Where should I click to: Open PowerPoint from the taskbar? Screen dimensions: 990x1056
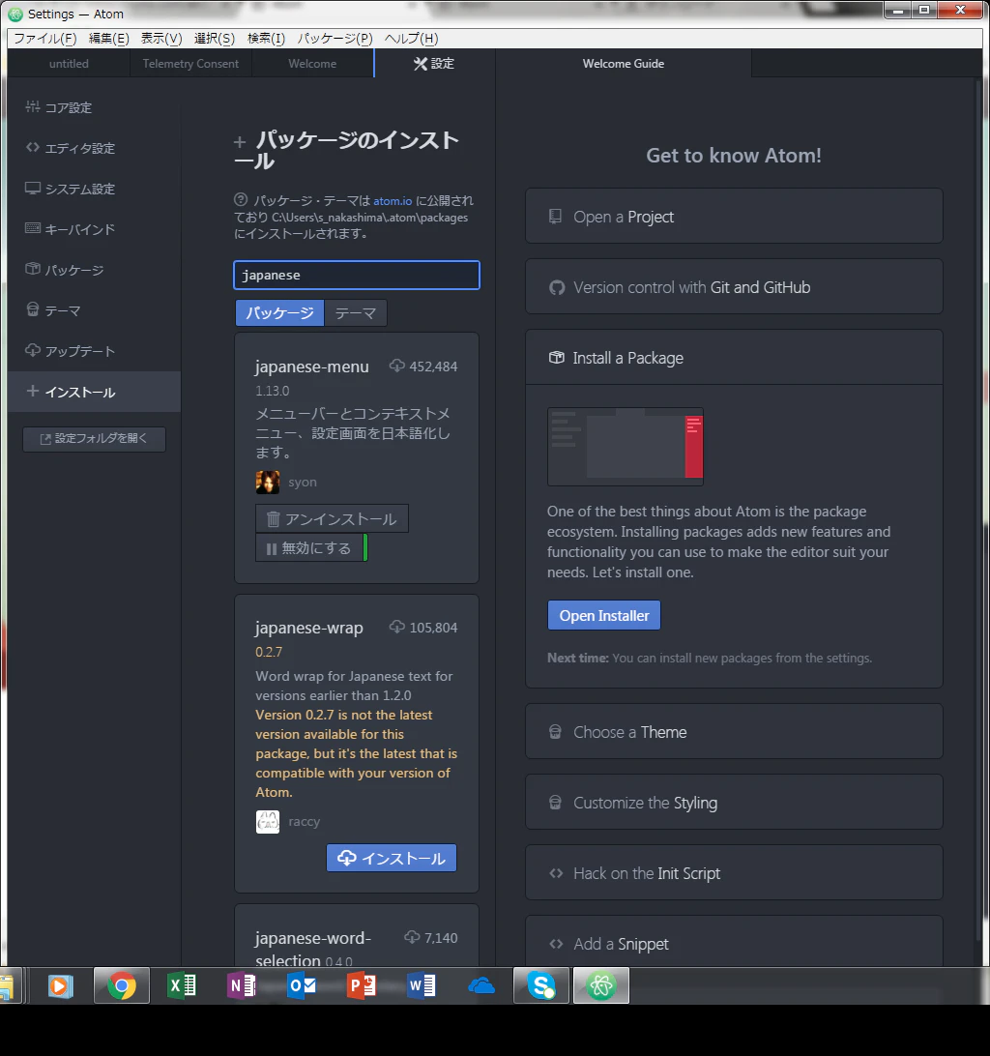[362, 986]
